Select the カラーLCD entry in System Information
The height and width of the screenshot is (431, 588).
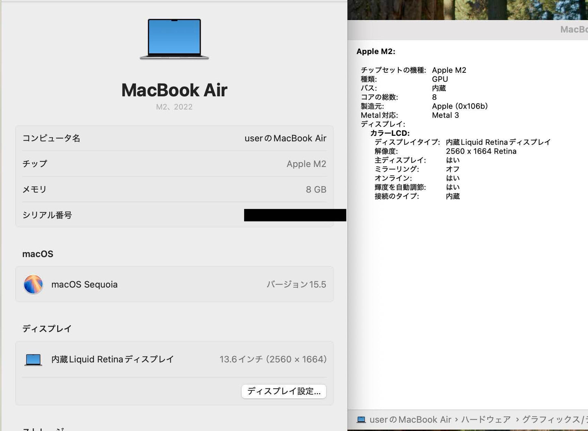(389, 133)
